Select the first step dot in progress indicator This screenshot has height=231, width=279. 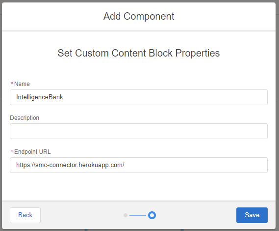click(x=126, y=215)
